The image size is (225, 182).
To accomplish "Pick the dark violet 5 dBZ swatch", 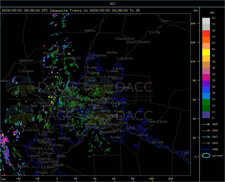I will (x=206, y=115).
